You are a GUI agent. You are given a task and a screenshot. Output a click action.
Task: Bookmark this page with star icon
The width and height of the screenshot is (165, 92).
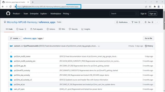(x=150, y=7)
